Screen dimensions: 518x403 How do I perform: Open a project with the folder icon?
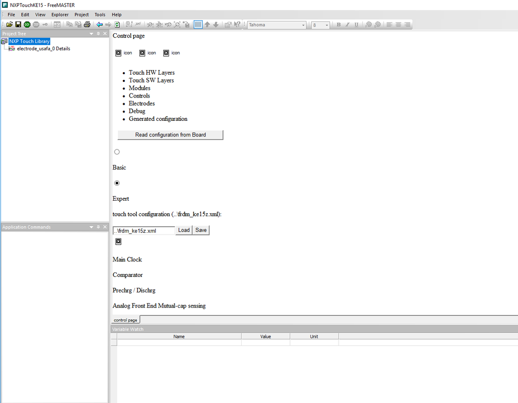click(x=9, y=24)
